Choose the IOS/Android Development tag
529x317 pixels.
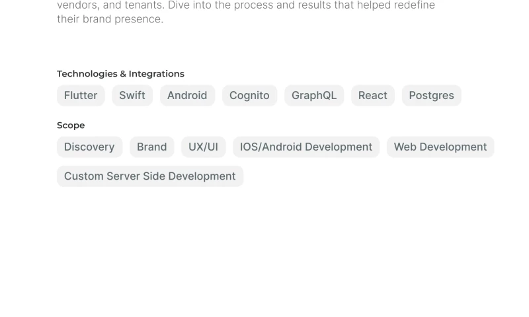(x=306, y=147)
